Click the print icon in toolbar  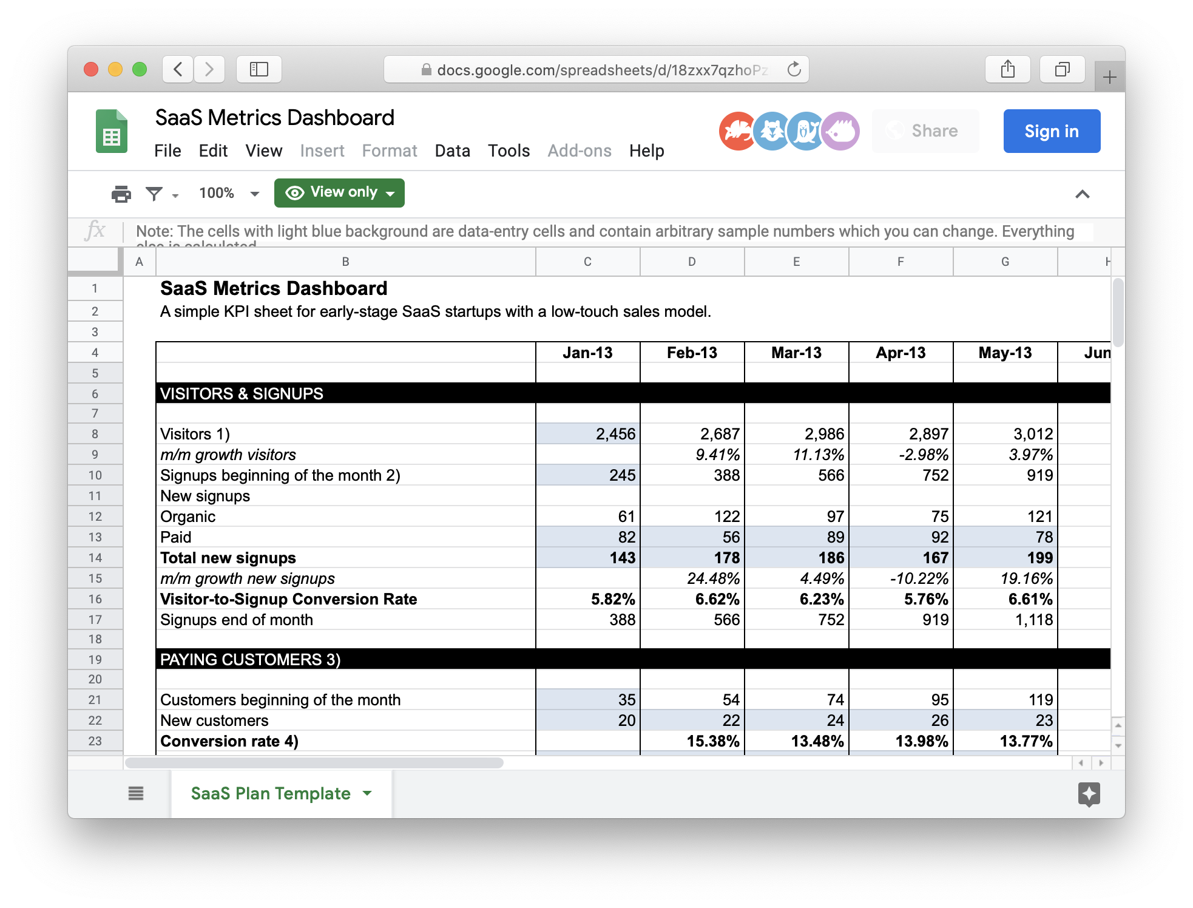pos(121,194)
